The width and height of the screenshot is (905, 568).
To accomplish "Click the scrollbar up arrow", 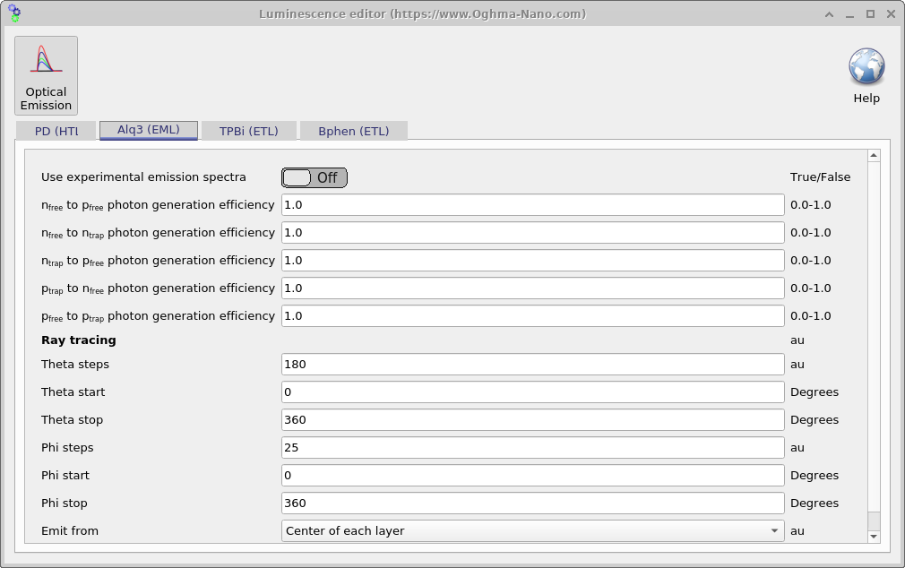I will point(873,154).
